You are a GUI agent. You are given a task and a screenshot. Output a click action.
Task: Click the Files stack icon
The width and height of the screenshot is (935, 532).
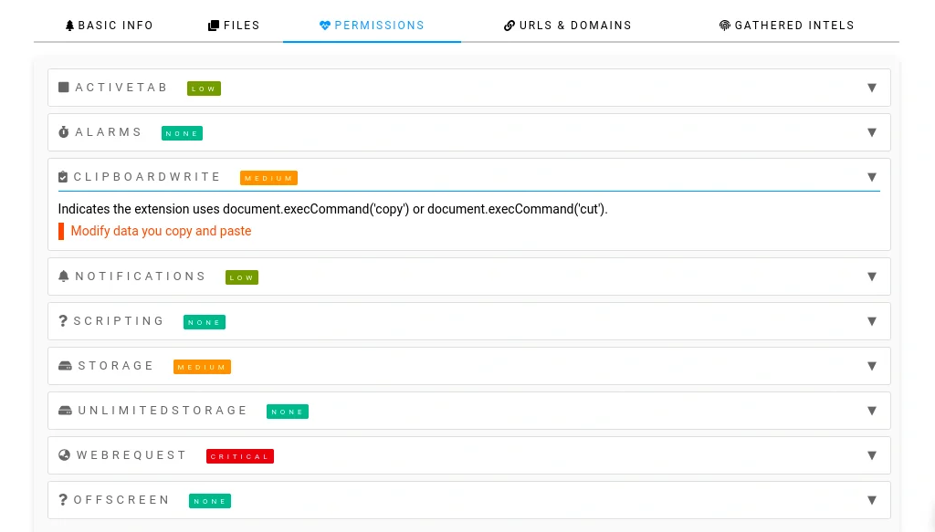pyautogui.click(x=214, y=26)
